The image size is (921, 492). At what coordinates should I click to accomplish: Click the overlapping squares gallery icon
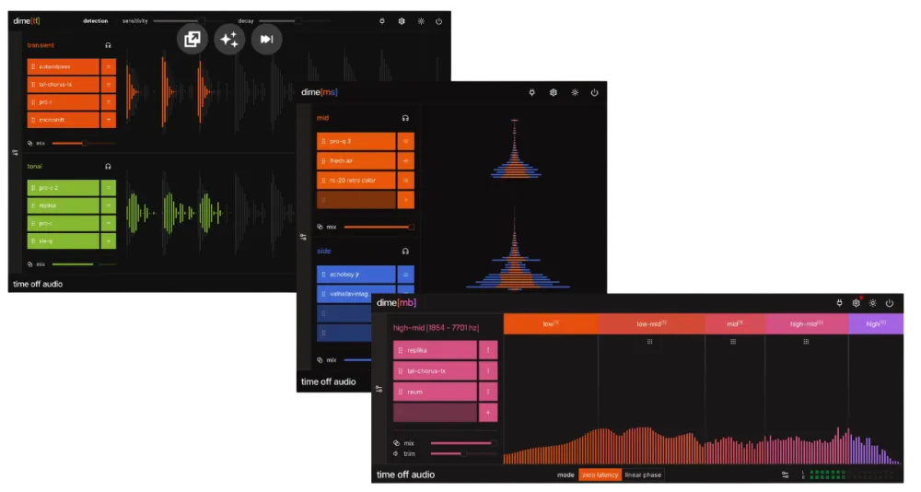coord(192,39)
